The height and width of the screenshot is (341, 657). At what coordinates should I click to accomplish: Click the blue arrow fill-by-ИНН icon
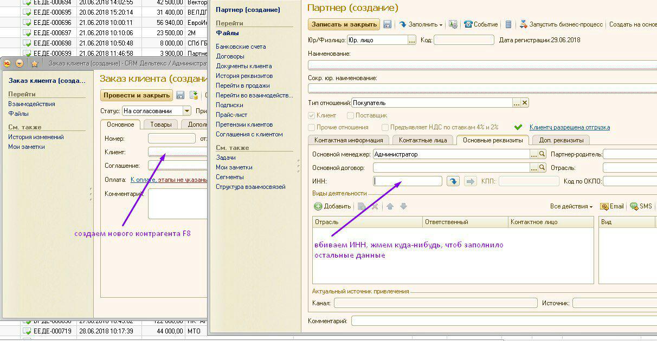click(x=453, y=181)
